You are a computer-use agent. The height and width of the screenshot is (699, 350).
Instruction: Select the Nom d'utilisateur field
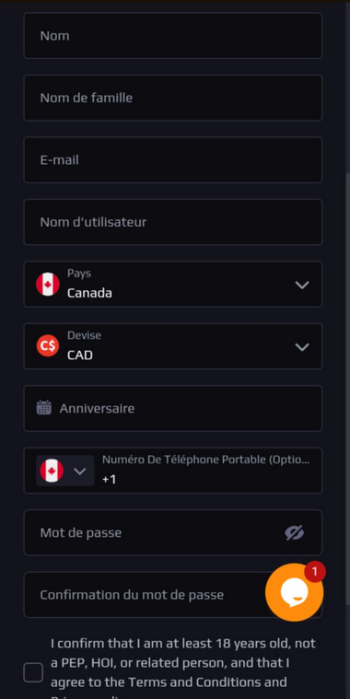pos(173,222)
